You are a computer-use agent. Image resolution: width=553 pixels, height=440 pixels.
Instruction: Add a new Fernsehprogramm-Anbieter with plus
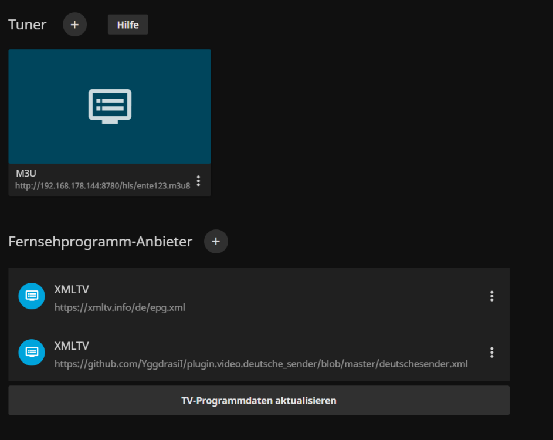coord(216,241)
